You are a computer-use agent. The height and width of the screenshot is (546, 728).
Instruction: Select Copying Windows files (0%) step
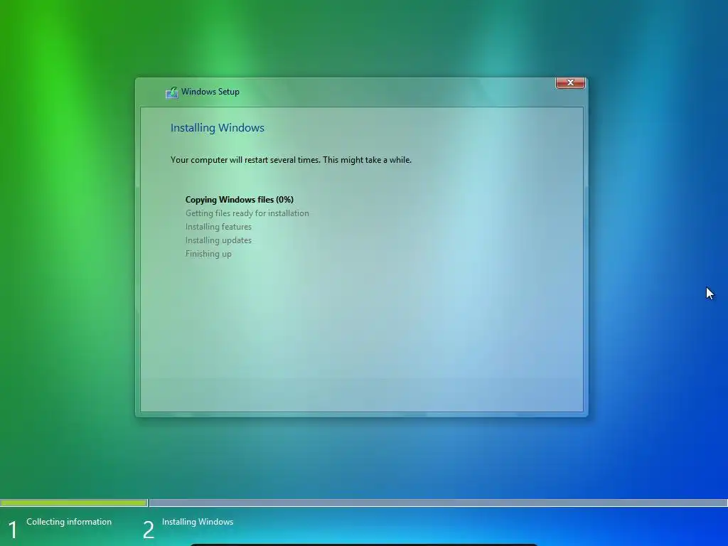click(240, 200)
